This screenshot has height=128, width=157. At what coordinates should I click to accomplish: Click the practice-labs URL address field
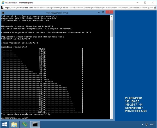pos(78,8)
